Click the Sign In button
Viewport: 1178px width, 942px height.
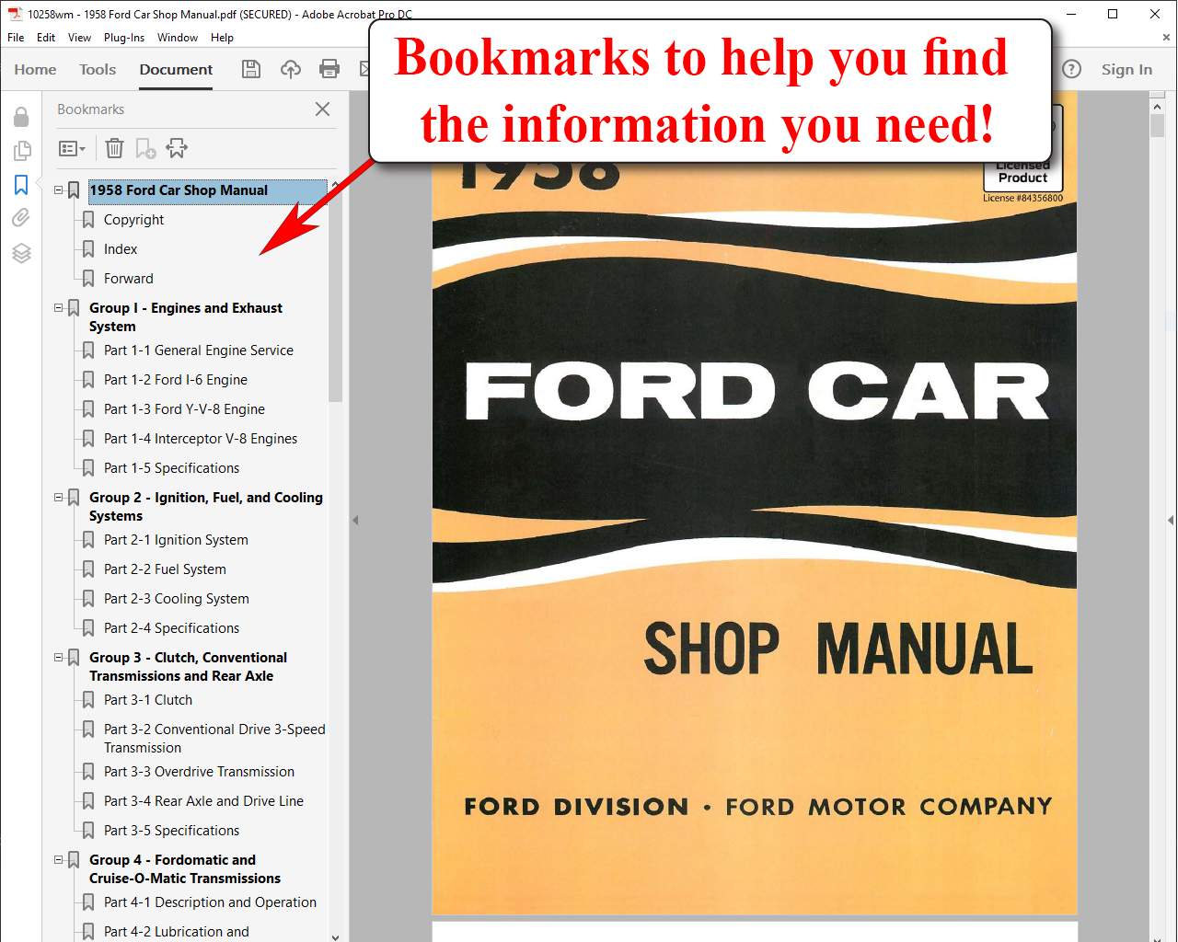tap(1126, 69)
